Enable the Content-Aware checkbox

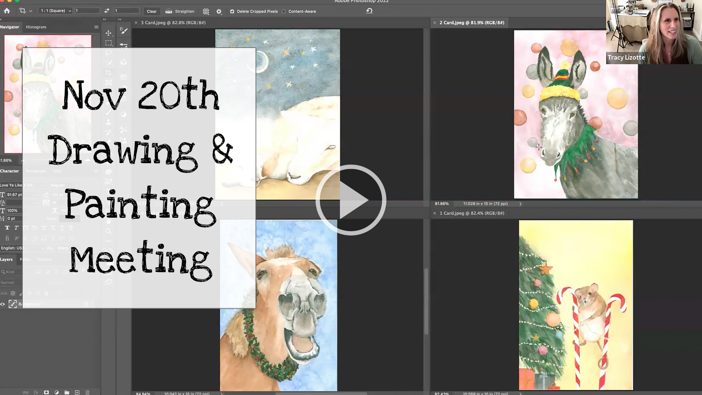point(284,11)
